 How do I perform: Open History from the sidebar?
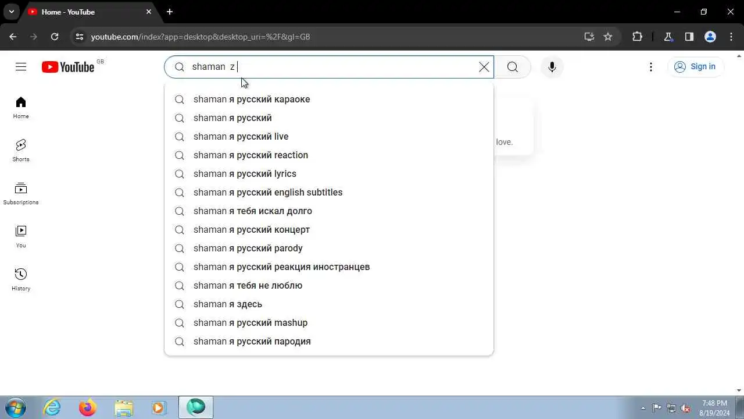pyautogui.click(x=21, y=280)
